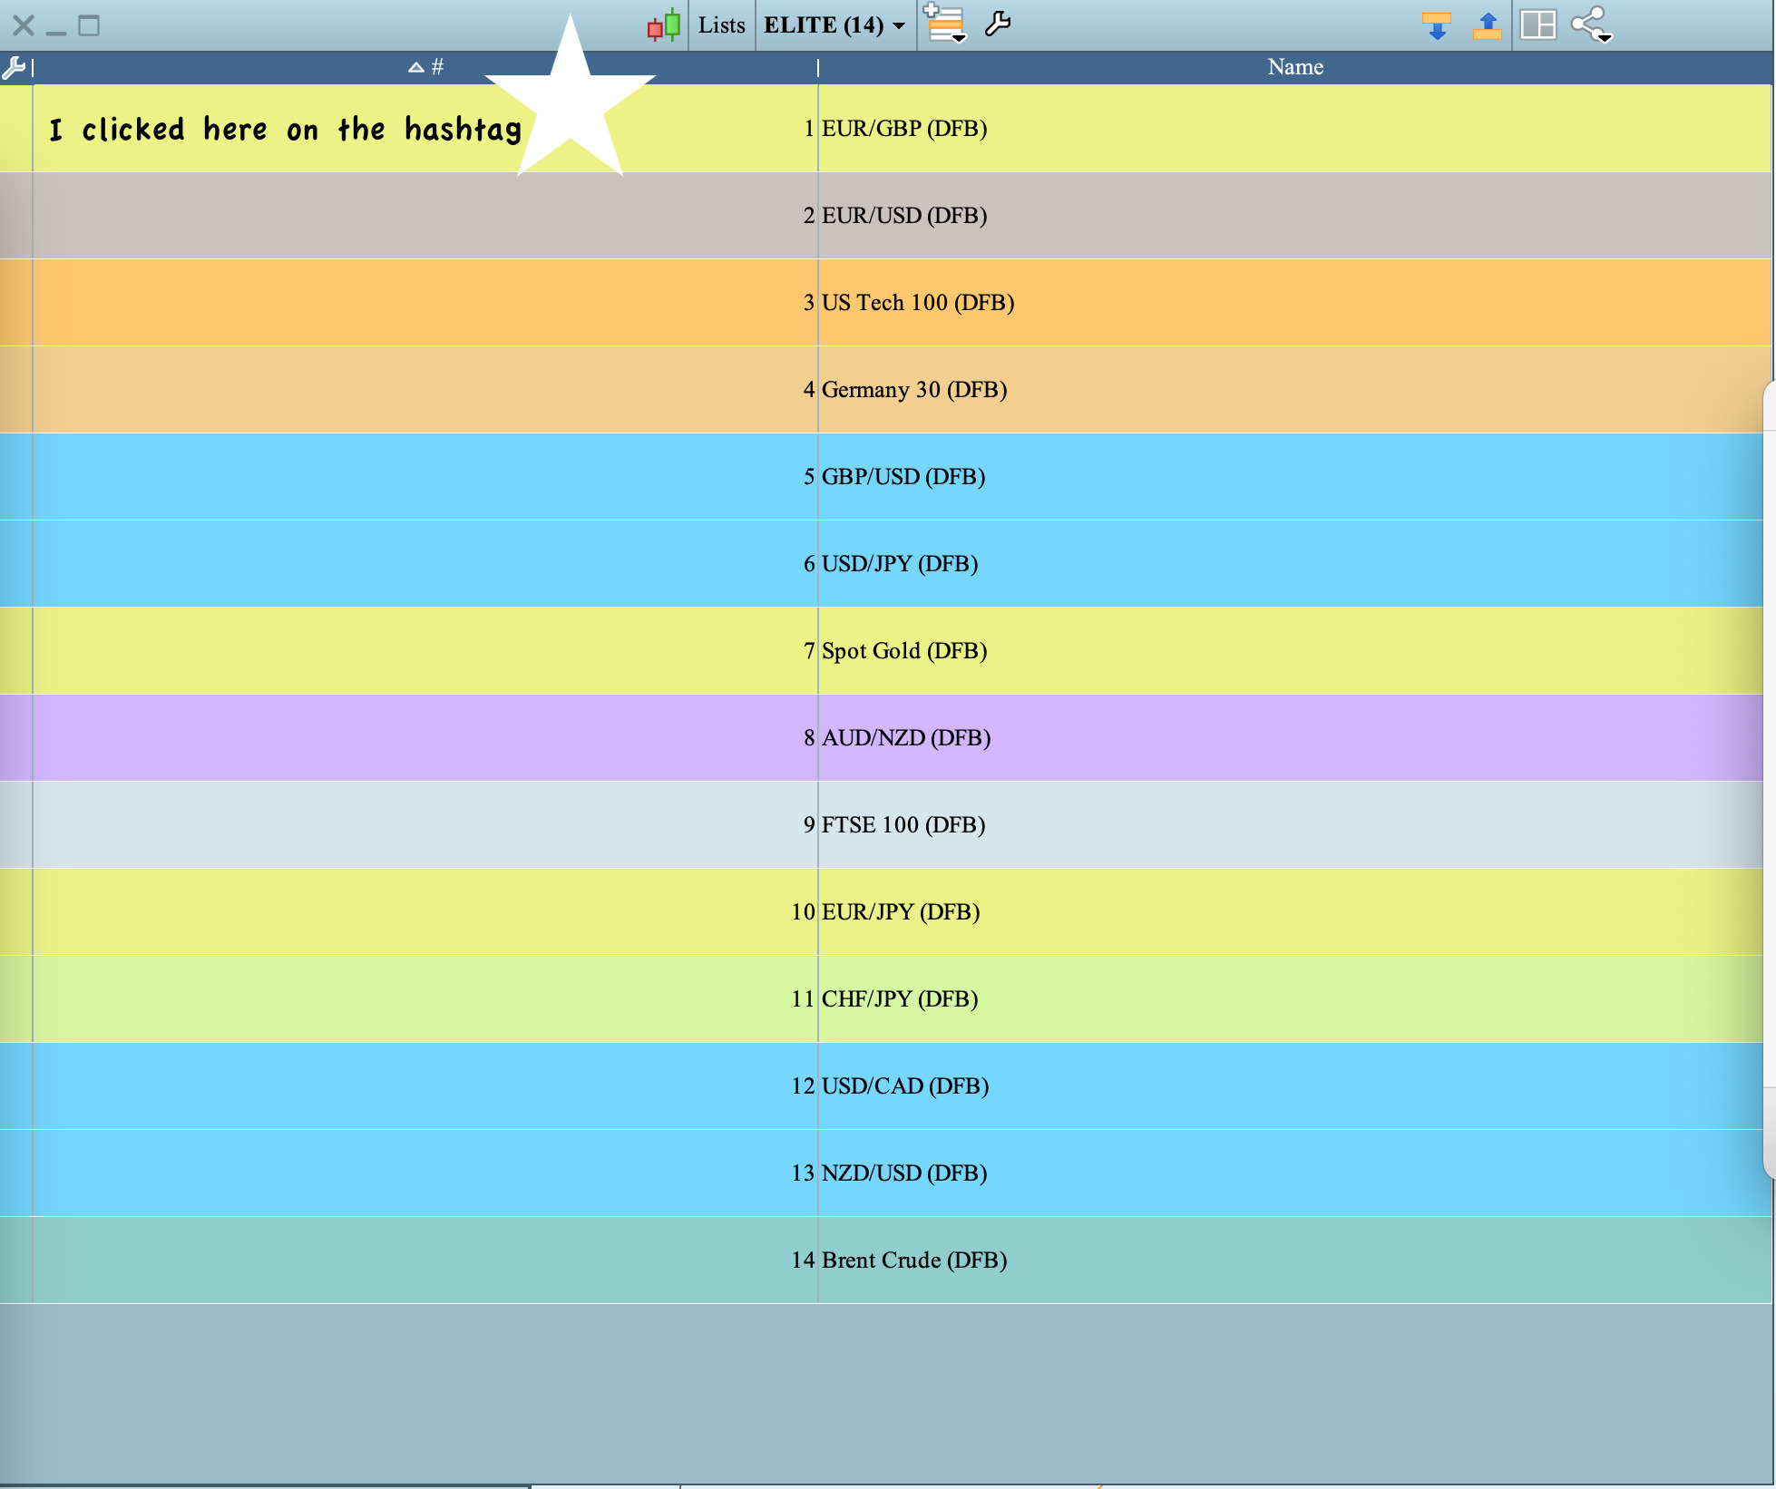Sort by the Name column header

[1294, 67]
